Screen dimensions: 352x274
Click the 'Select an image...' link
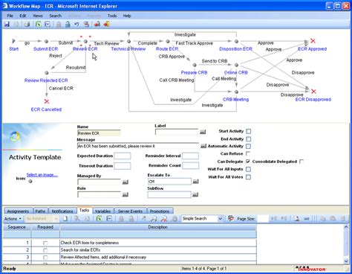tap(42, 175)
